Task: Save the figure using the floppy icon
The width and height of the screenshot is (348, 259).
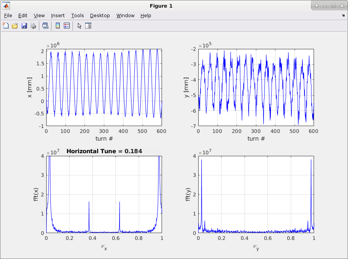Action: [24, 26]
